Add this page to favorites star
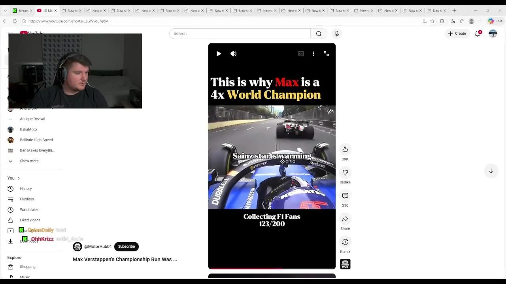The height and width of the screenshot is (284, 506). pyautogui.click(x=432, y=21)
